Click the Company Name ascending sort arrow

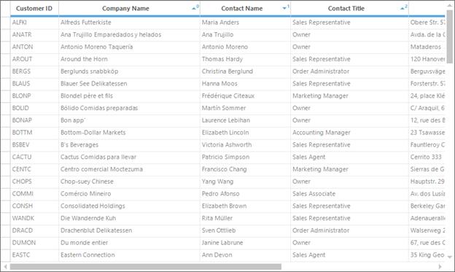coord(194,9)
